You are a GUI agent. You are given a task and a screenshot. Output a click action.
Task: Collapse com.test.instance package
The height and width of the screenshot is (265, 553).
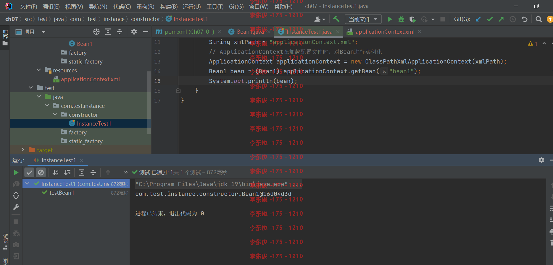[x=47, y=105]
